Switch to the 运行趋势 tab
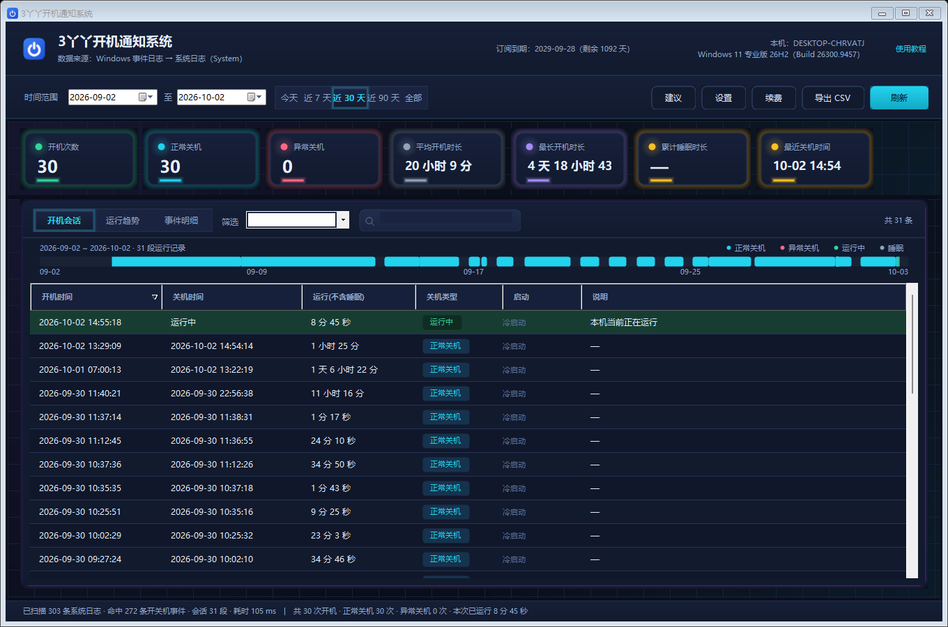This screenshot has height=627, width=948. tap(123, 220)
